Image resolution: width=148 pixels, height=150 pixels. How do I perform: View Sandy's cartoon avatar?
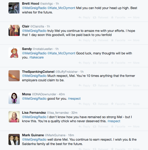[14, 53]
